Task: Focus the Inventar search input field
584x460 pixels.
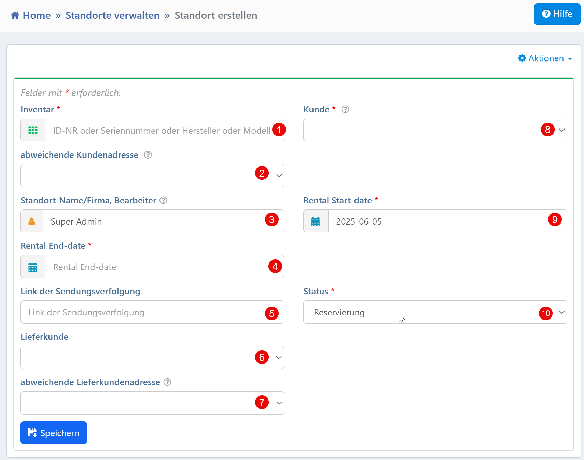Action: [161, 130]
